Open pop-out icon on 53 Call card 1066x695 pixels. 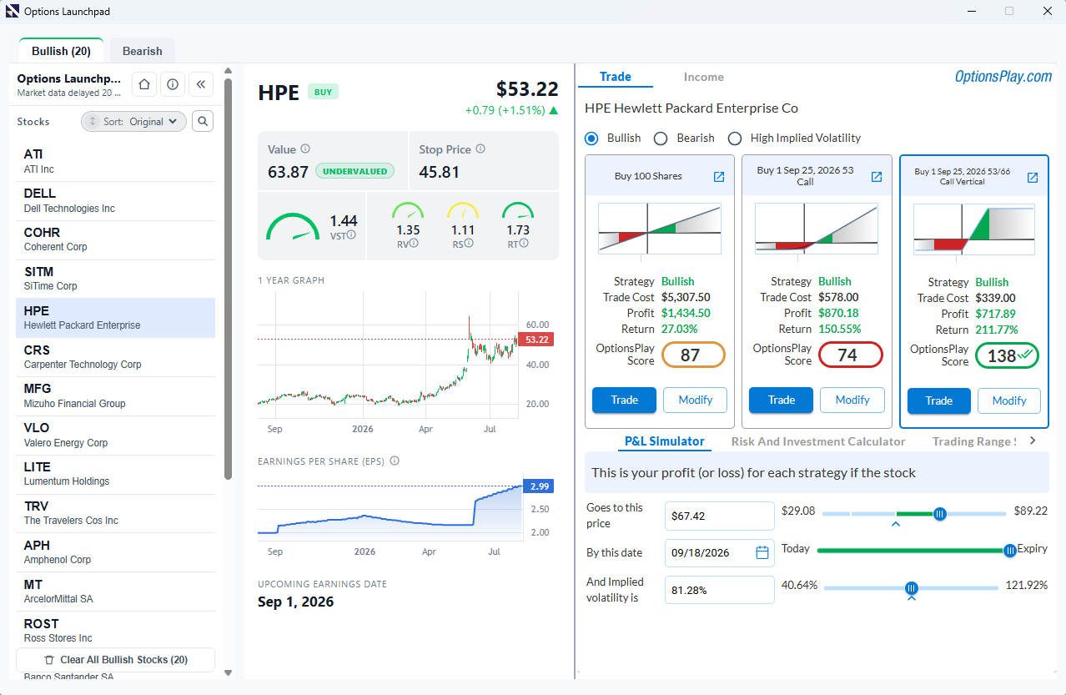click(877, 177)
